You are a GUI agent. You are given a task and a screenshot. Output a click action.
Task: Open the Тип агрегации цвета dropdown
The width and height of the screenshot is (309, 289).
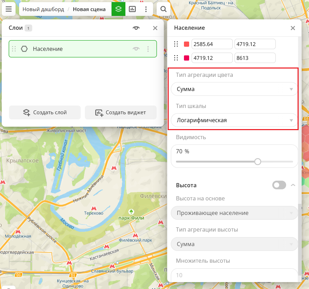coord(234,89)
